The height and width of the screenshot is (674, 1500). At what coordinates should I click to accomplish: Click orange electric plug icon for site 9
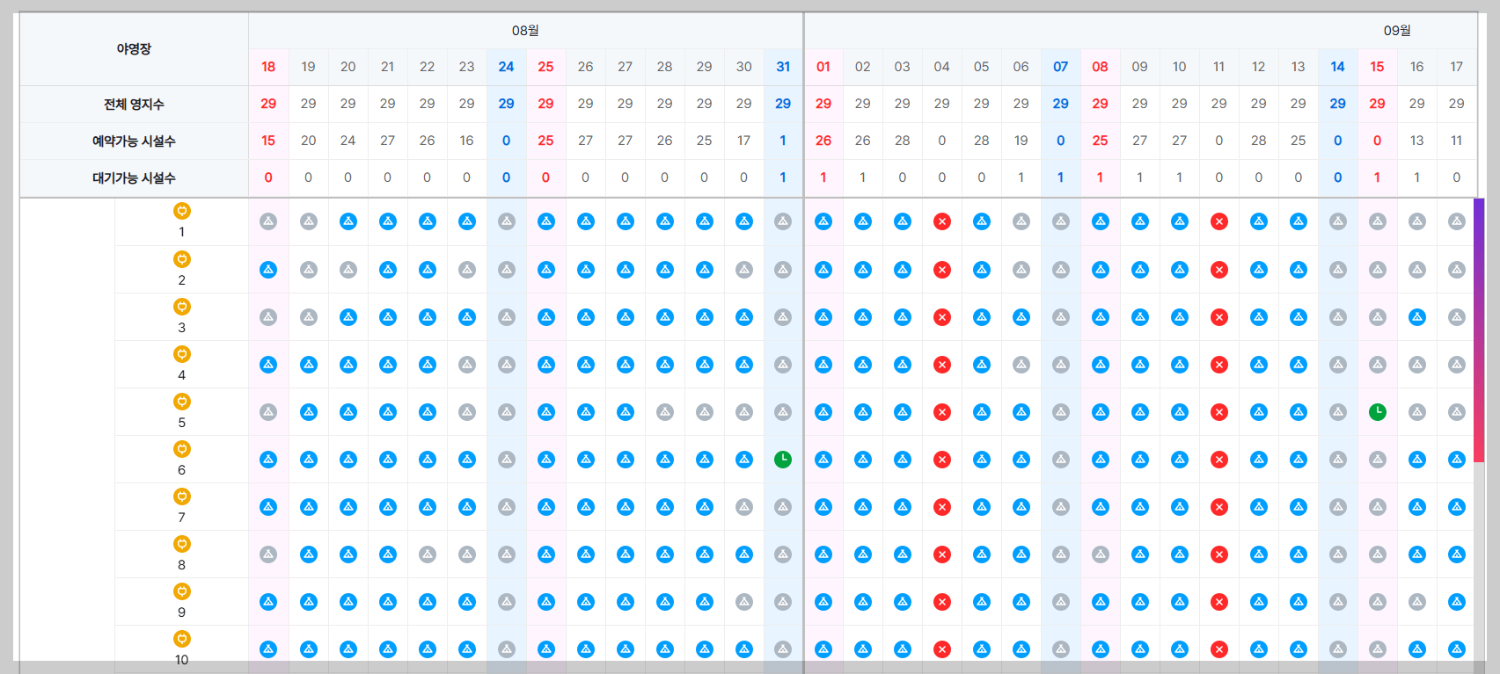click(182, 591)
